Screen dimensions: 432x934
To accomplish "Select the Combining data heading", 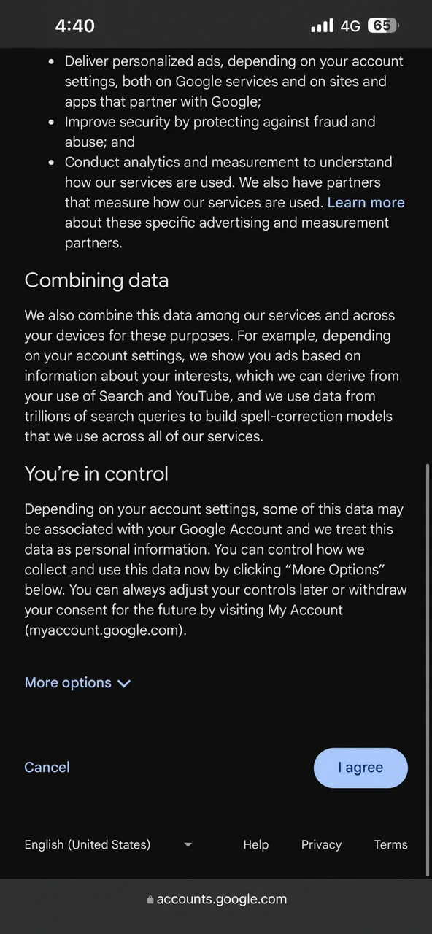I will (x=96, y=280).
